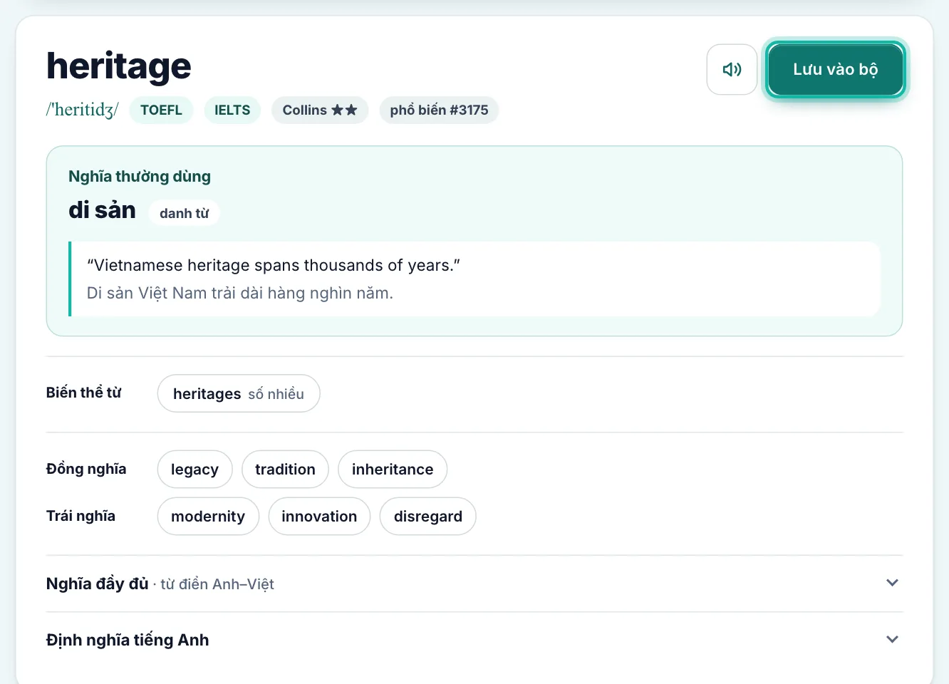This screenshot has height=684, width=949.
Task: Select the TOEFL tag
Action: pos(161,110)
